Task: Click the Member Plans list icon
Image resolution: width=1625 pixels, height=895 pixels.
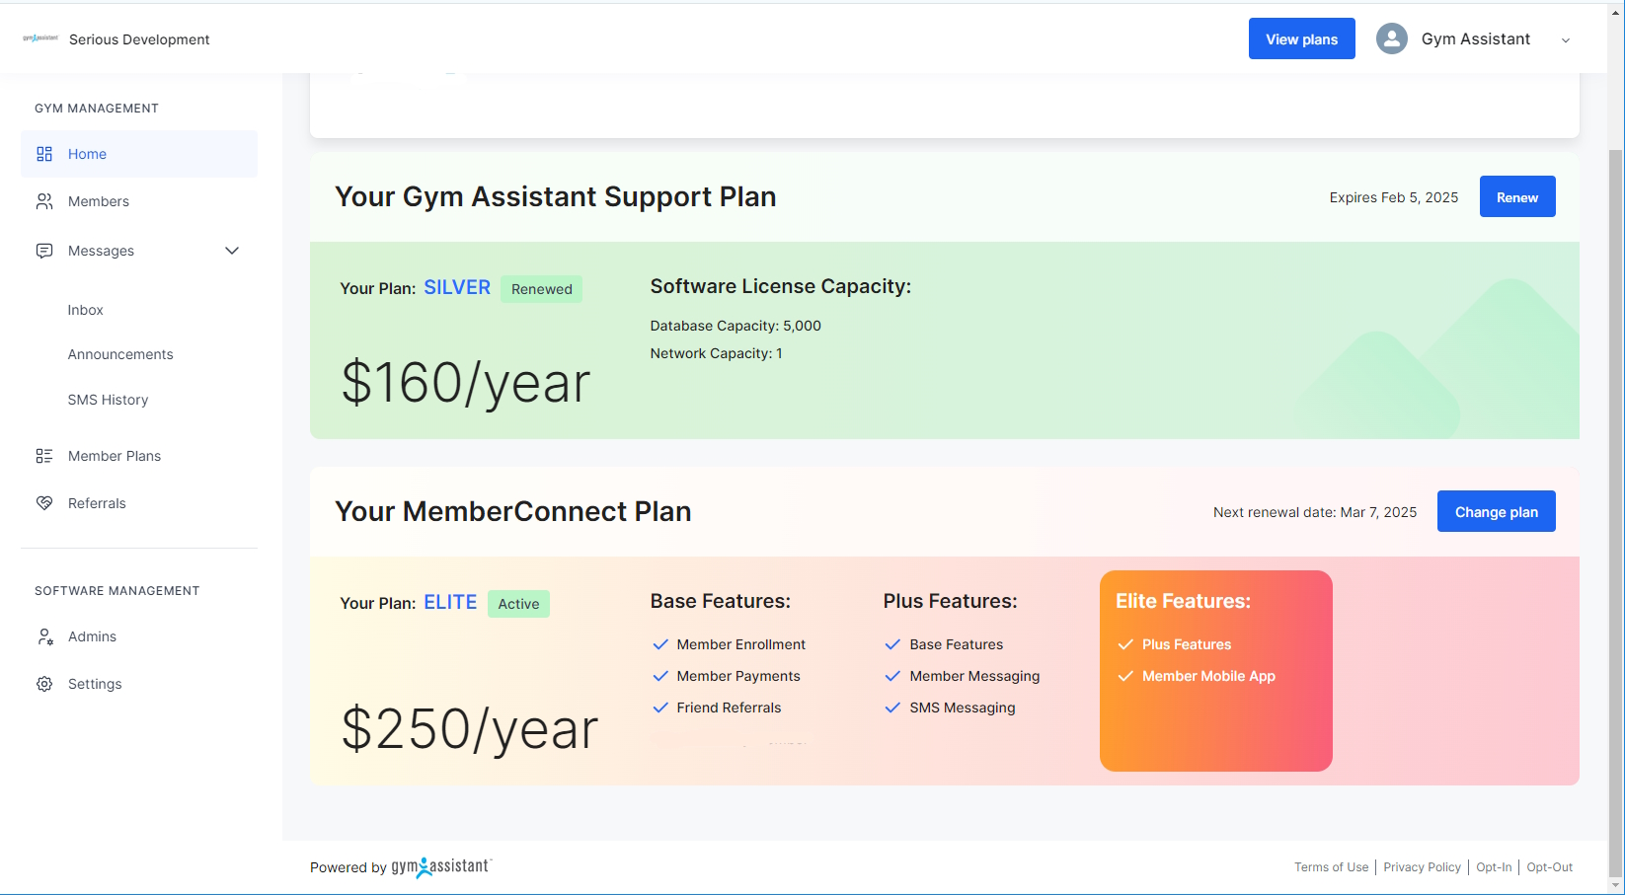Action: pos(43,455)
